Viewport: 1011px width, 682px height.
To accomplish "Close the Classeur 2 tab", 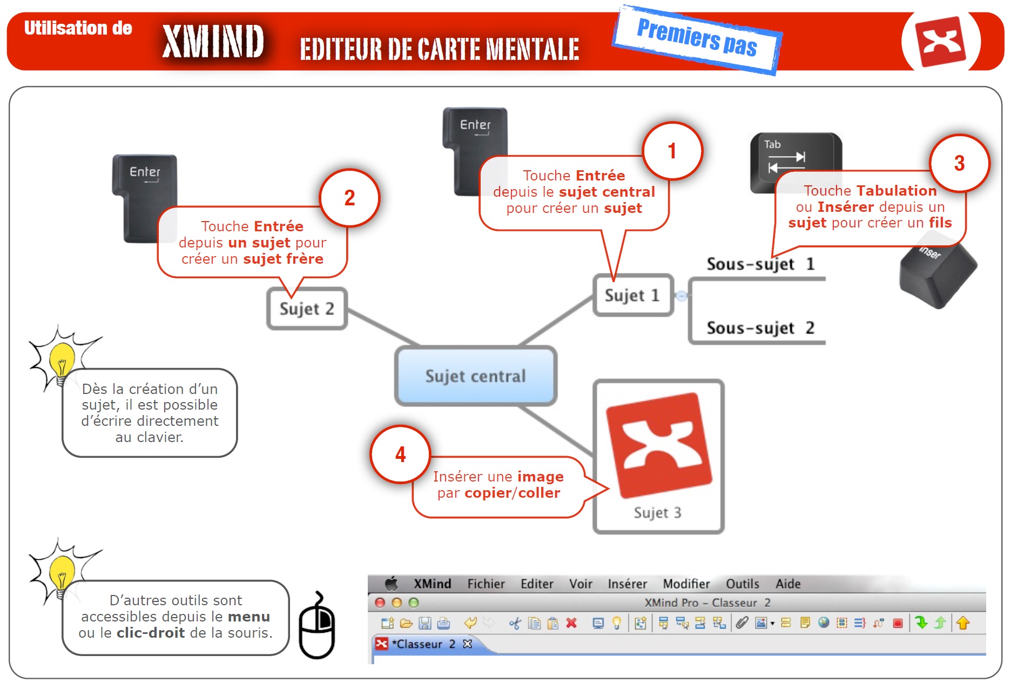I will pos(468,644).
